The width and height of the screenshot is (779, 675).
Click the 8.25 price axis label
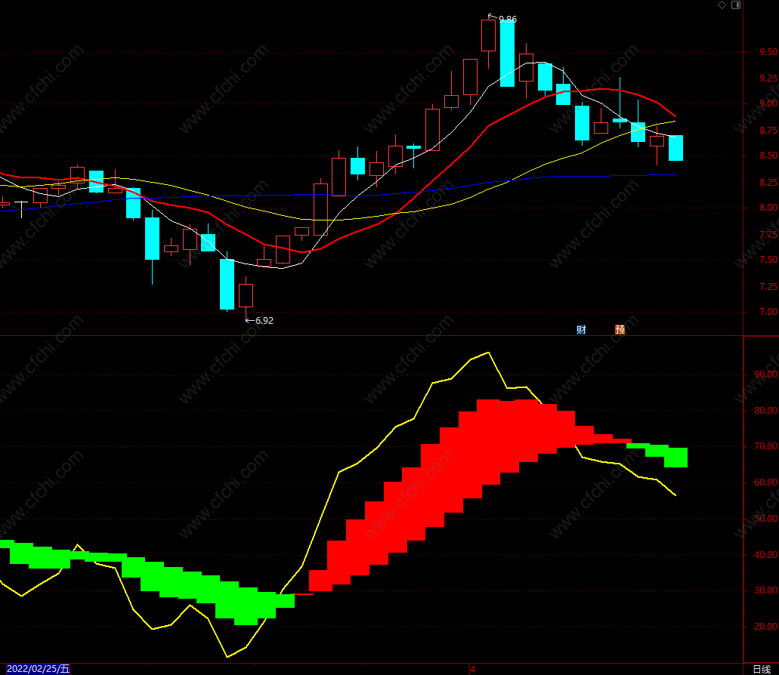[x=768, y=183]
